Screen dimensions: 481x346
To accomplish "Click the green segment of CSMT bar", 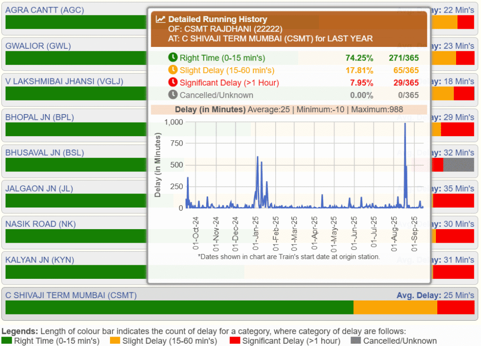I will coord(178,308).
